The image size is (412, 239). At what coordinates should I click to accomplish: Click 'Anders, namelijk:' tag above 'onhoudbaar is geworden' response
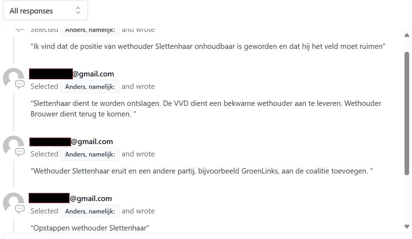[x=90, y=30]
